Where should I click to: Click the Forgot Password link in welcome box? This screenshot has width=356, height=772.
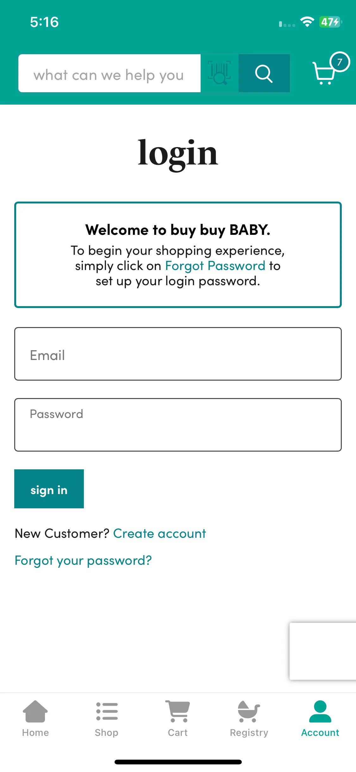point(215,266)
